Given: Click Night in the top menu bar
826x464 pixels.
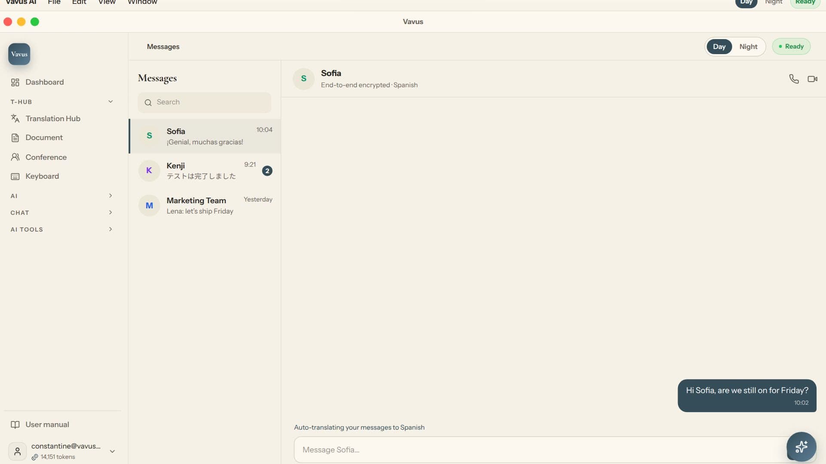Looking at the screenshot, I should pyautogui.click(x=774, y=2).
